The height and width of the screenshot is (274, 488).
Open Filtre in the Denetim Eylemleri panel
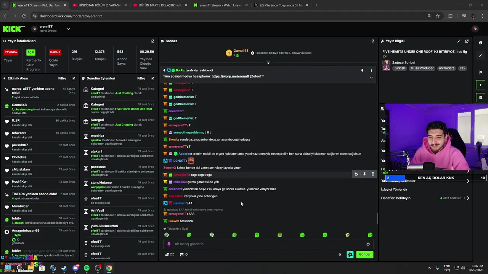click(141, 78)
